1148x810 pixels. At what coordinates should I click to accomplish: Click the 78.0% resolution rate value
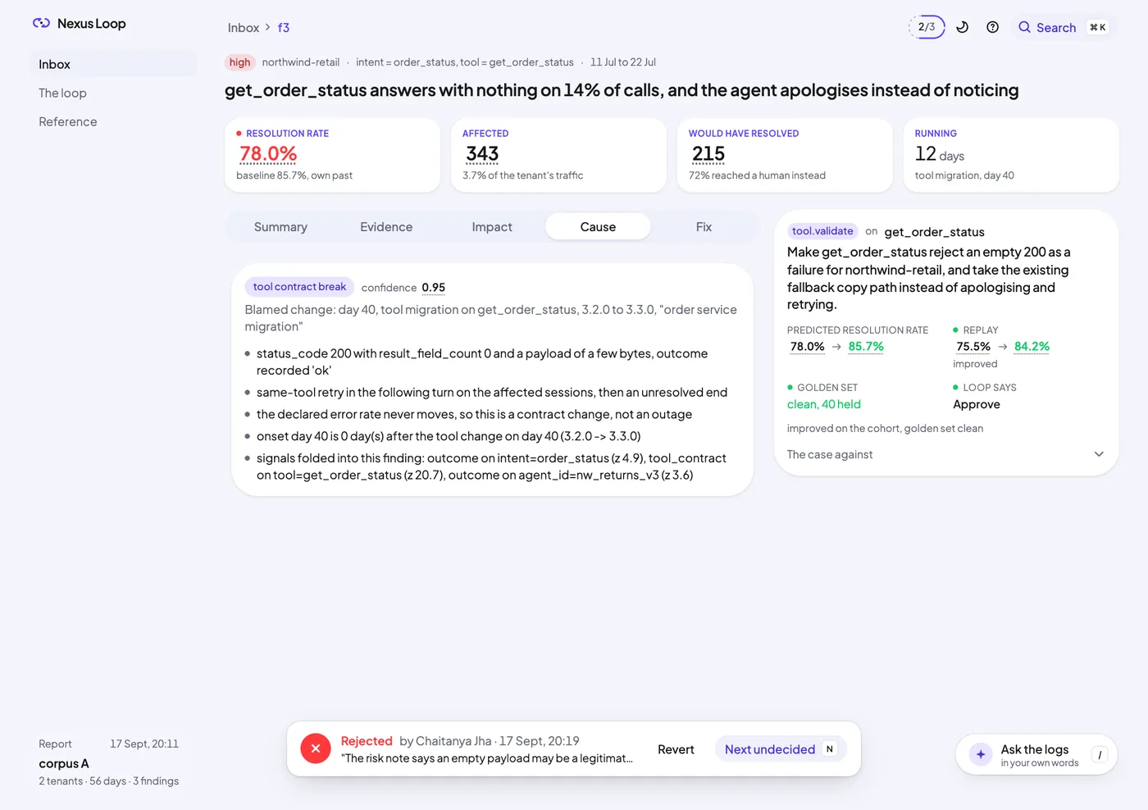[x=268, y=154]
